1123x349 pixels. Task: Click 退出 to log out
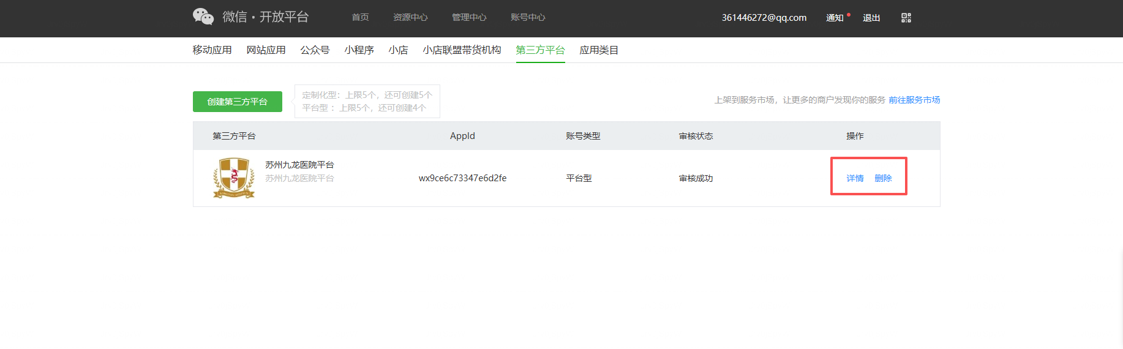tap(871, 18)
